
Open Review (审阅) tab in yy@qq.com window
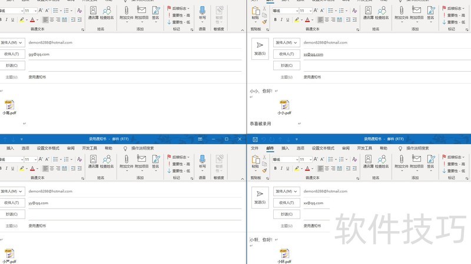[x=71, y=148]
